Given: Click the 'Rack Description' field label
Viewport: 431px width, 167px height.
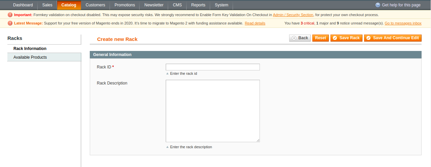Looking at the screenshot, I should [112, 83].
